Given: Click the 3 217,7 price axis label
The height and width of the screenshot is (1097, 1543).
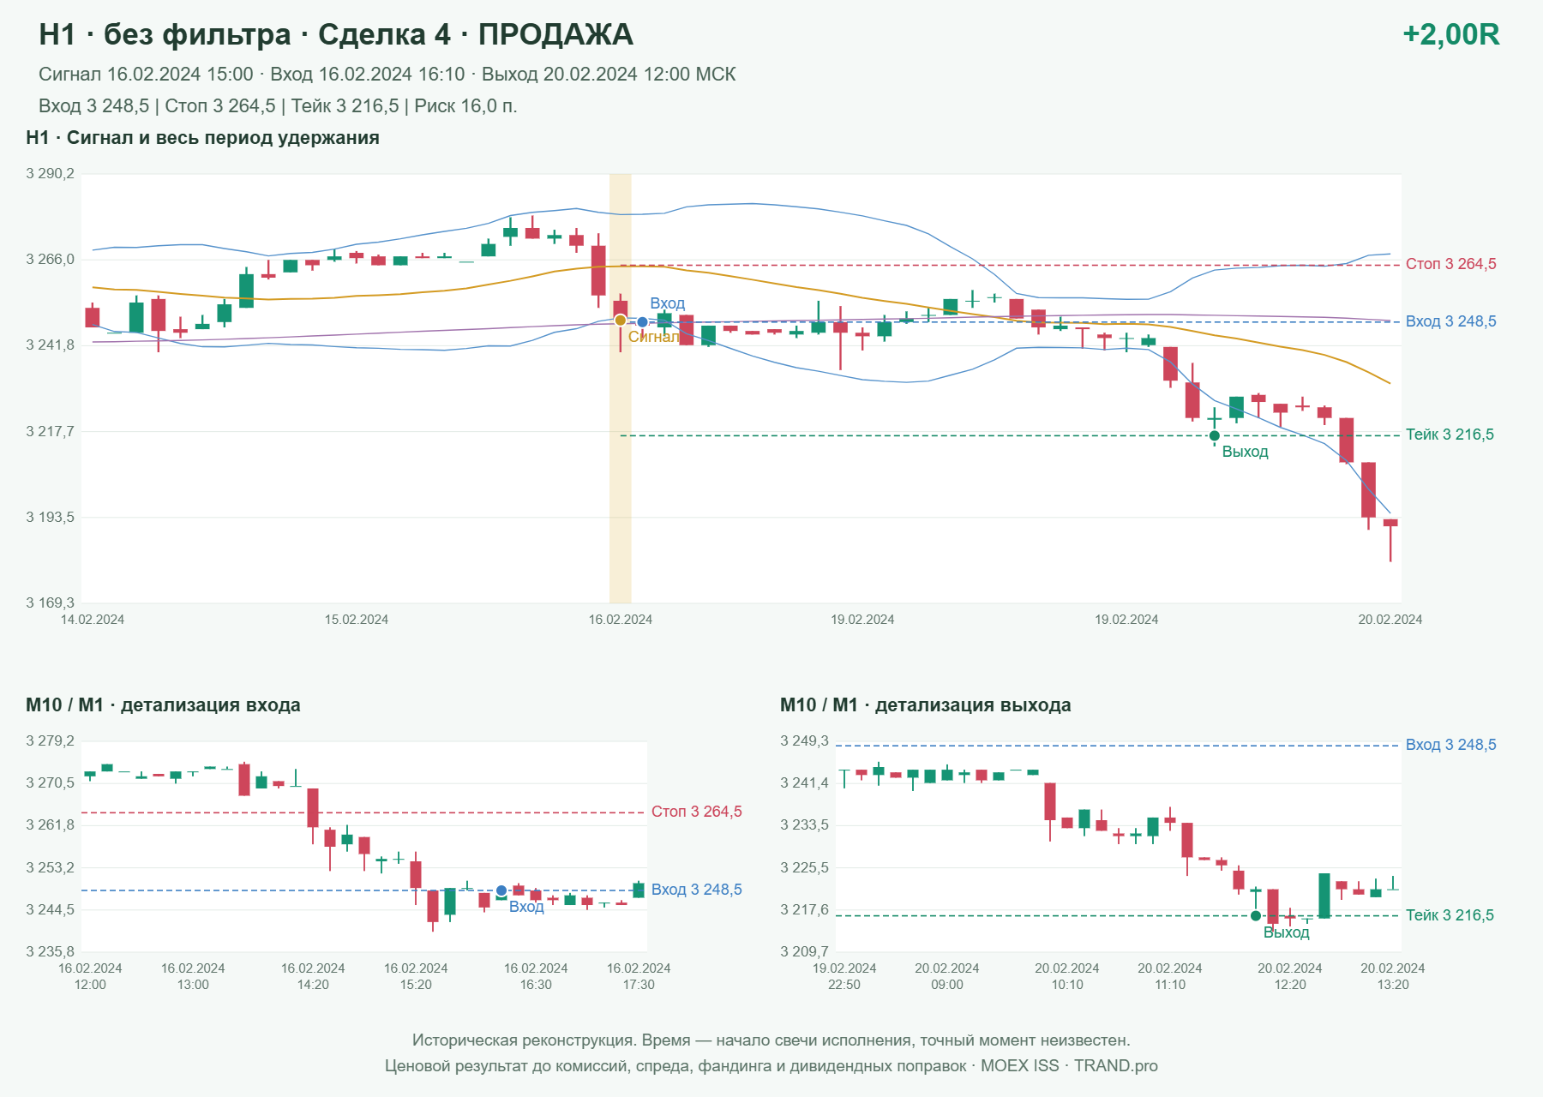Looking at the screenshot, I should pyautogui.click(x=50, y=431).
